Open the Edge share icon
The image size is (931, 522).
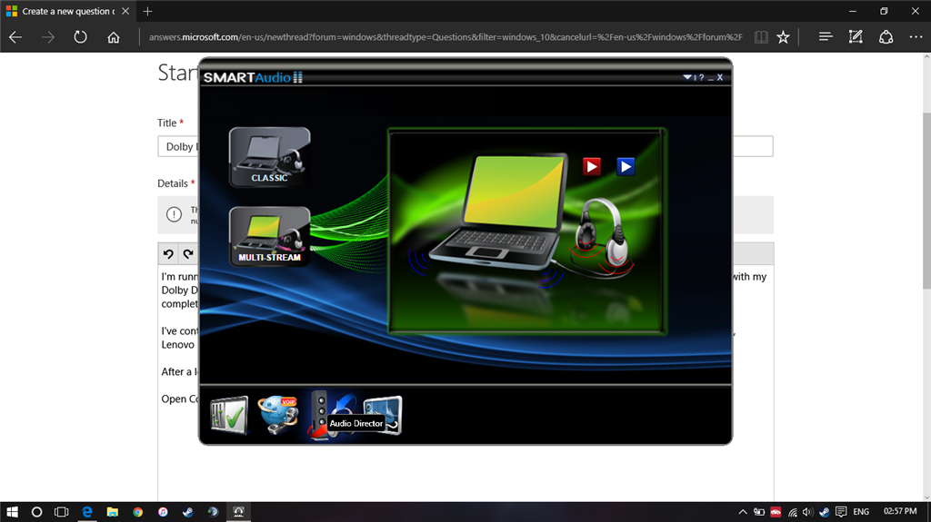(886, 37)
